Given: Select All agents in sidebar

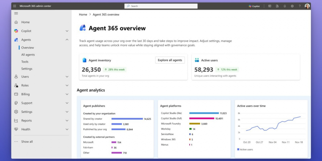Looking at the screenshot, I should click(28, 55).
